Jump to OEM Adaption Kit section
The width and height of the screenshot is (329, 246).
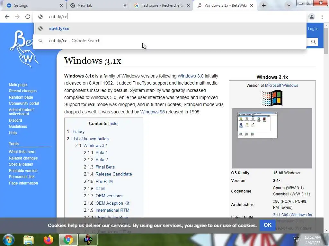(112, 203)
